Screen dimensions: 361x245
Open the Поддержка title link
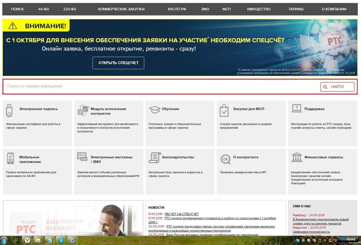pyautogui.click(x=314, y=109)
